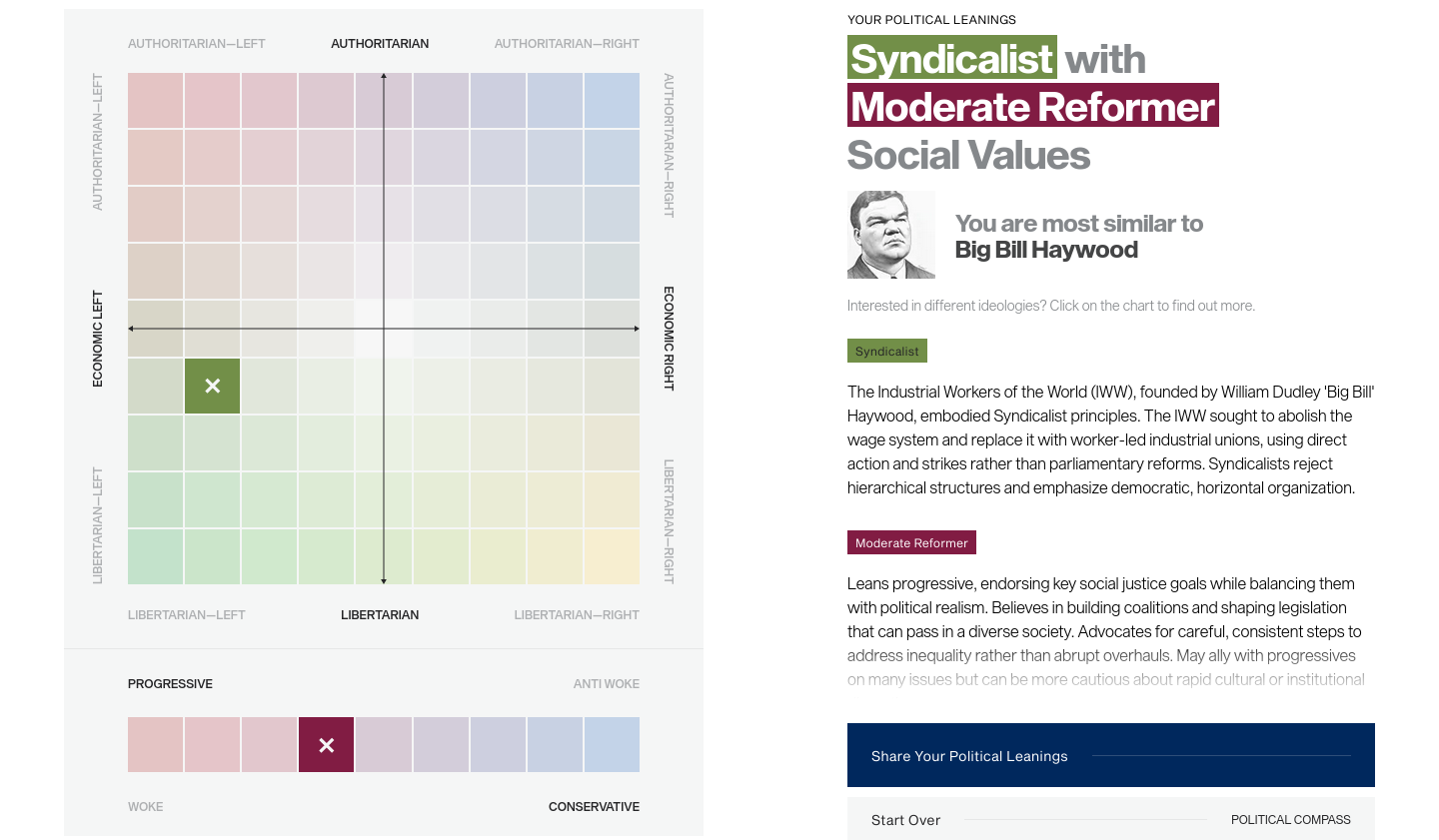
Task: Click the CONSERVATIVE label under social scale
Action: point(594,807)
